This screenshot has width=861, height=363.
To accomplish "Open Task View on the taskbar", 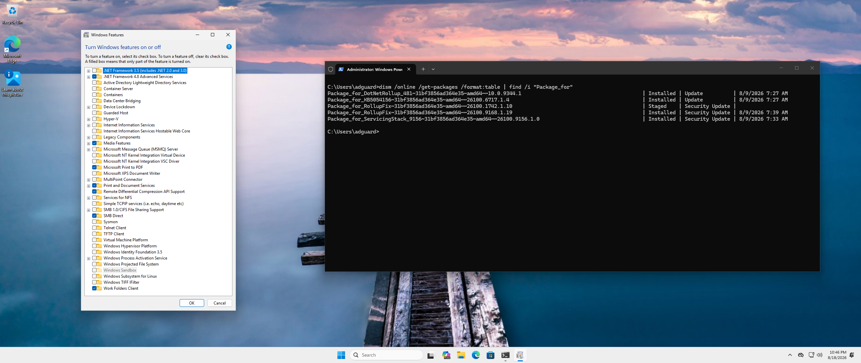I will click(x=431, y=355).
